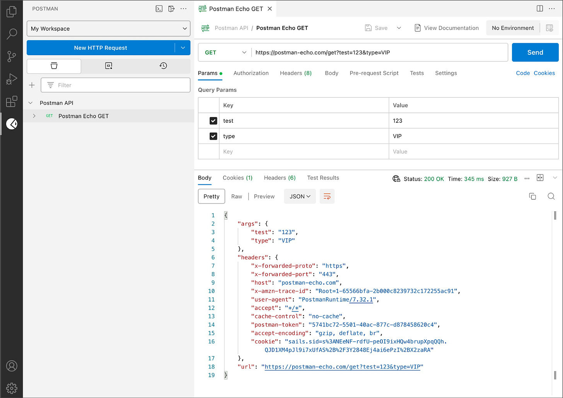
Task: Click the 123 value cell
Action: [474, 121]
